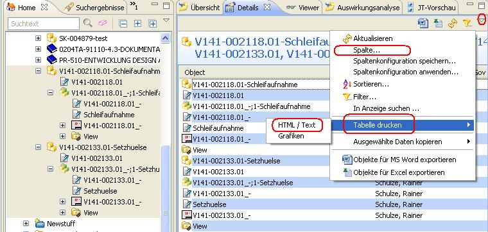
Task: Select Setzhuelse row in Details table
Action: coord(209,204)
